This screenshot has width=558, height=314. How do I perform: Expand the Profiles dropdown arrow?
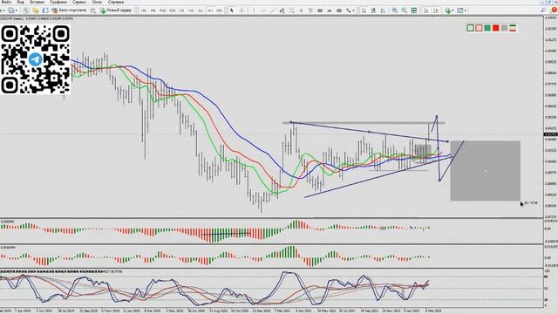(17, 10)
